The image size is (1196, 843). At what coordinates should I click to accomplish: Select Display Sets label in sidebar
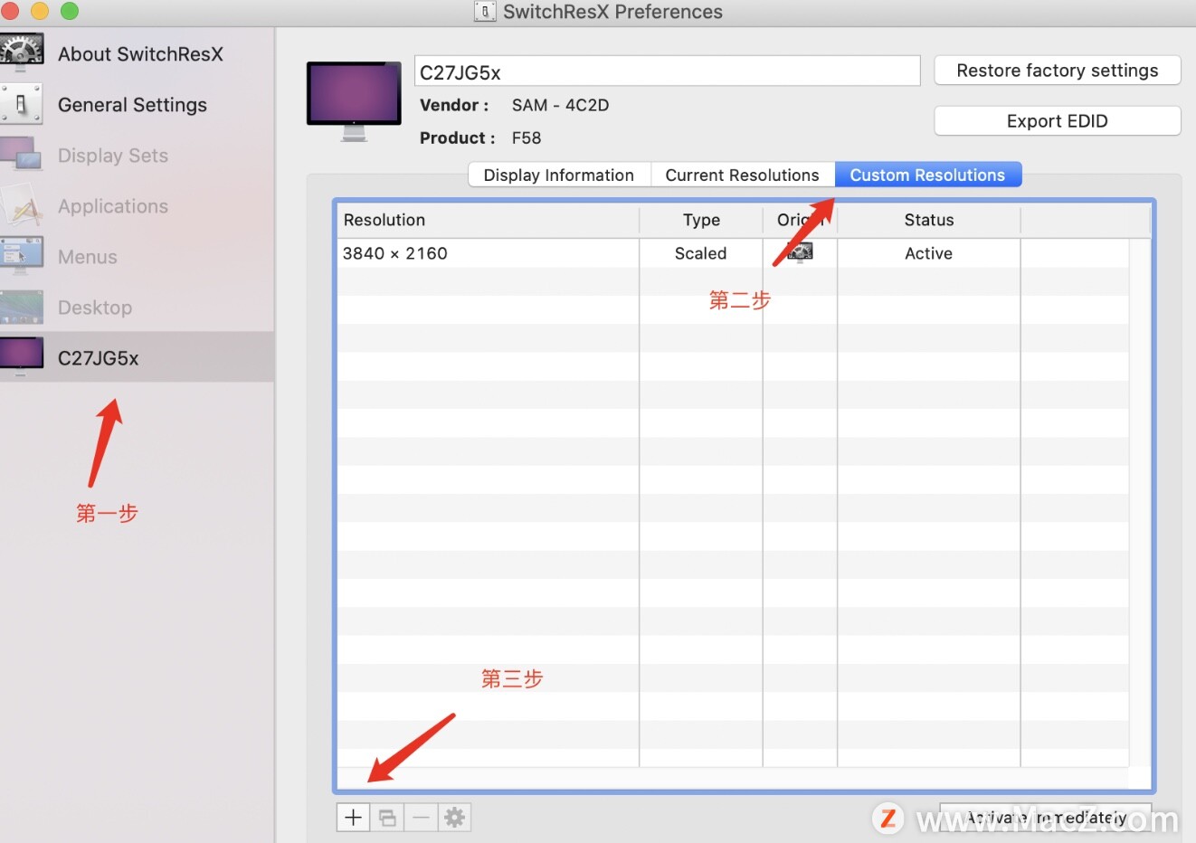coord(113,156)
